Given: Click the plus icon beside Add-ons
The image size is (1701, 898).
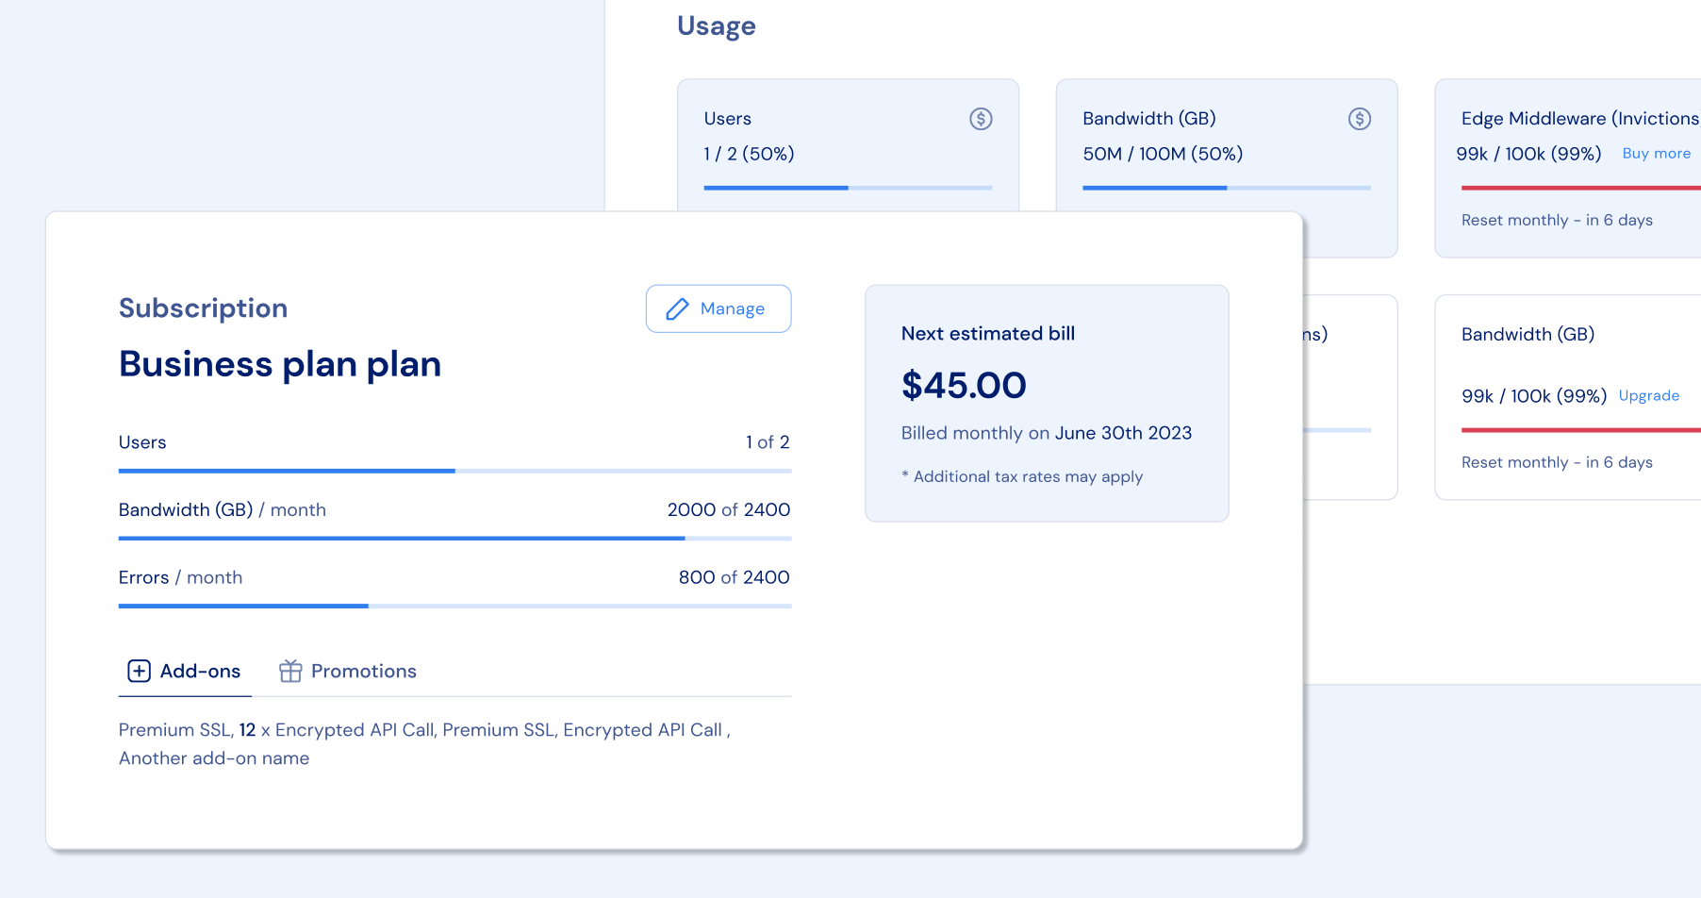Looking at the screenshot, I should coord(139,671).
